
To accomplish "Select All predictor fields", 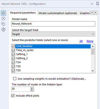I will coord(81,41).
